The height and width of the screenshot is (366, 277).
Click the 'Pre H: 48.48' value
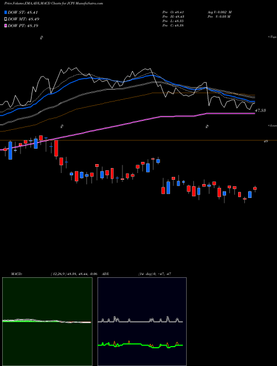click(x=173, y=17)
